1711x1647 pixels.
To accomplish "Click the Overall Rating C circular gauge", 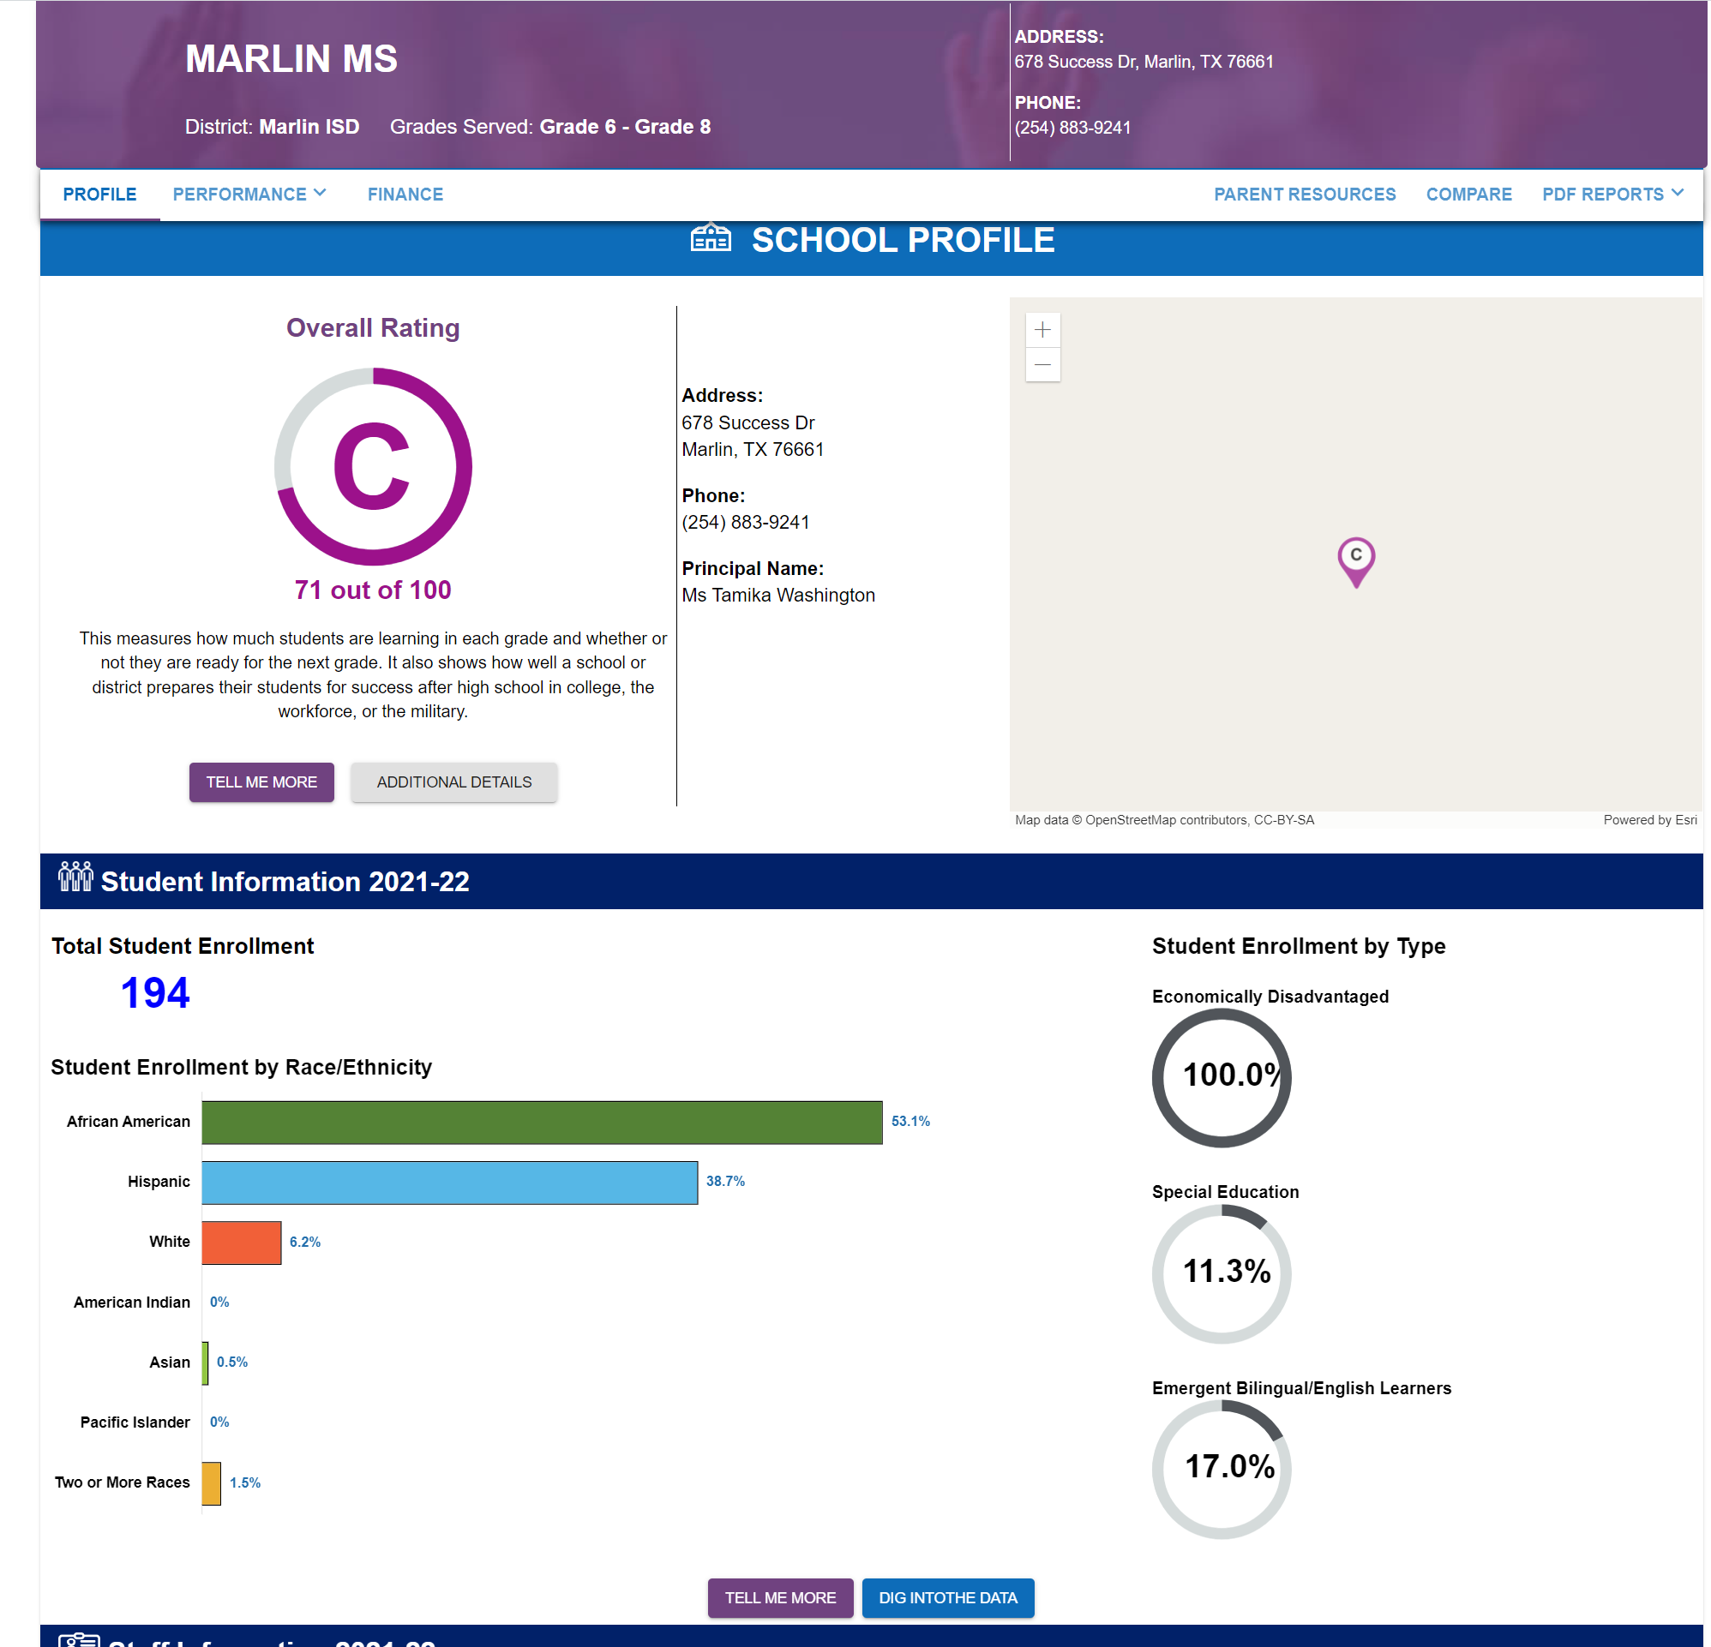I will pyautogui.click(x=373, y=466).
